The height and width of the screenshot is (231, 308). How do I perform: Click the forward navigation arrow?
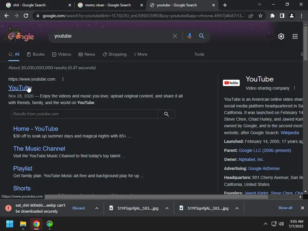pyautogui.click(x=16, y=16)
